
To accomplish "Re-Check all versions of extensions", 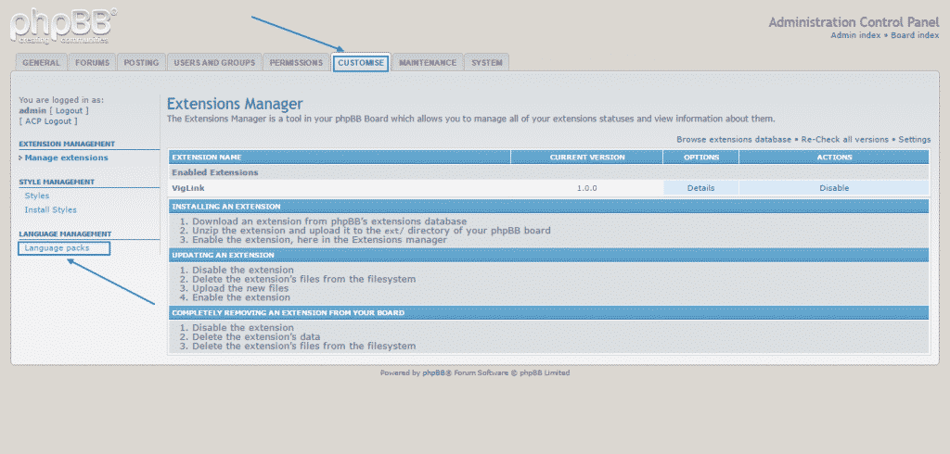I will [844, 139].
